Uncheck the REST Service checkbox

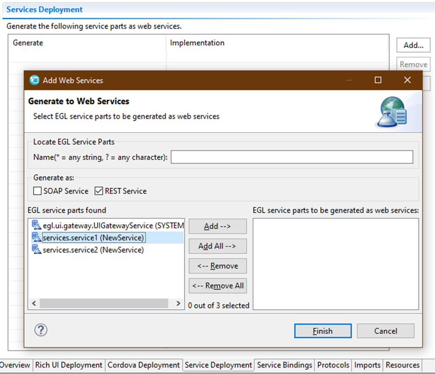coord(99,191)
